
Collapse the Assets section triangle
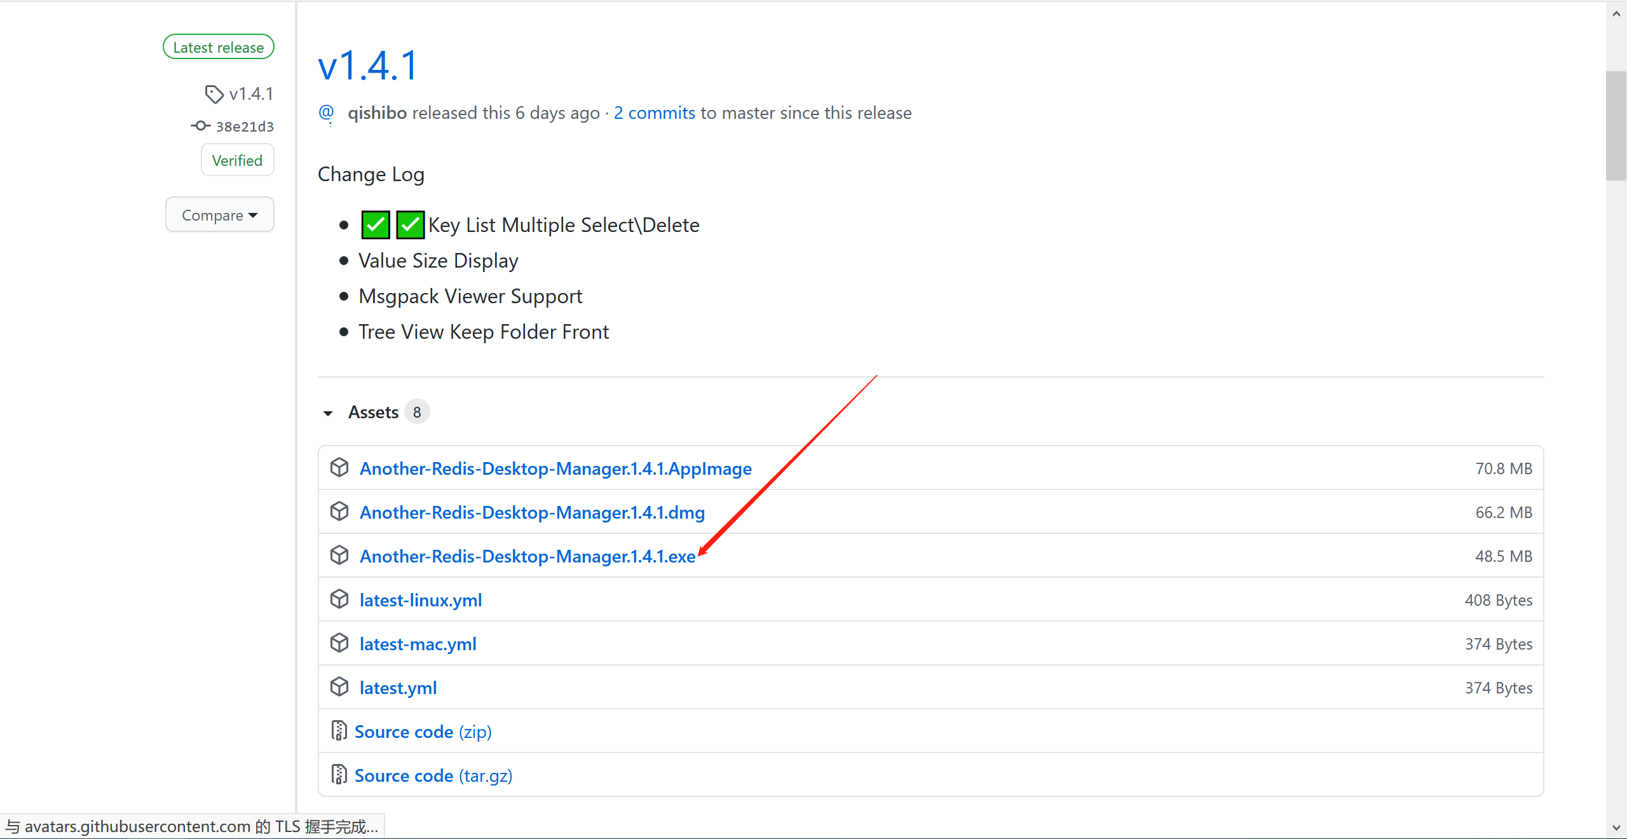pyautogui.click(x=328, y=413)
